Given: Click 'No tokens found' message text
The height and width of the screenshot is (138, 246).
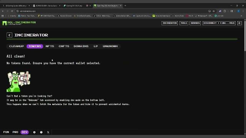Looking at the screenshot, I should pos(53,63).
